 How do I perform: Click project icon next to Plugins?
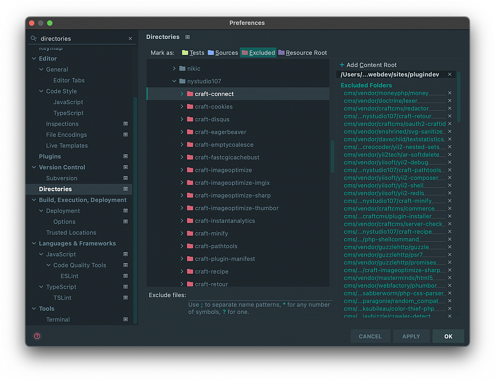pyautogui.click(x=125, y=156)
